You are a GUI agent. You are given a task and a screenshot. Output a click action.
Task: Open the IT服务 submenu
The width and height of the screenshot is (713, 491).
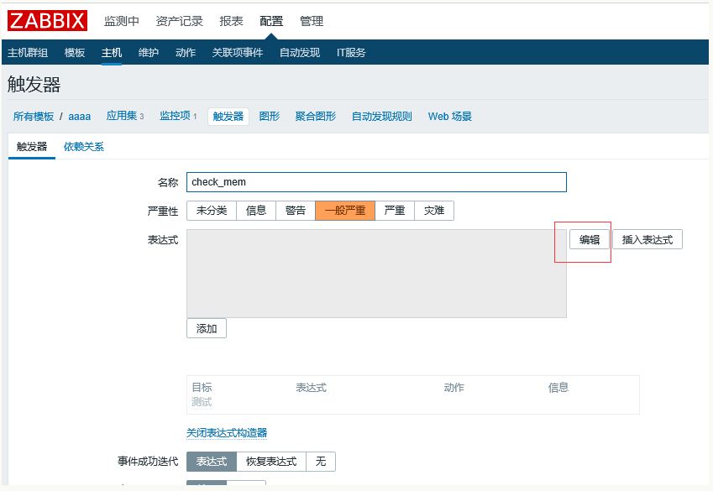pyautogui.click(x=351, y=53)
